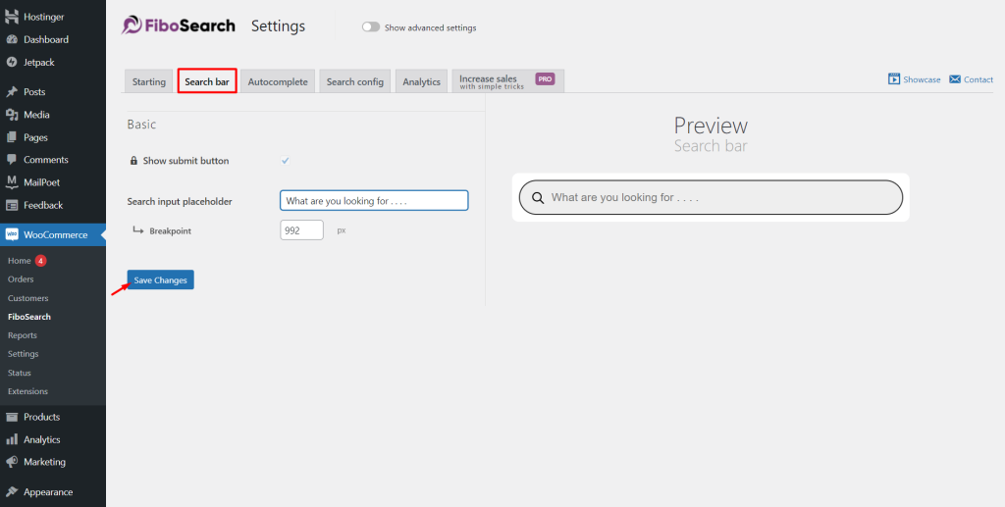Click the Analytics bar chart icon
This screenshot has height=507, width=1005.
coord(12,440)
